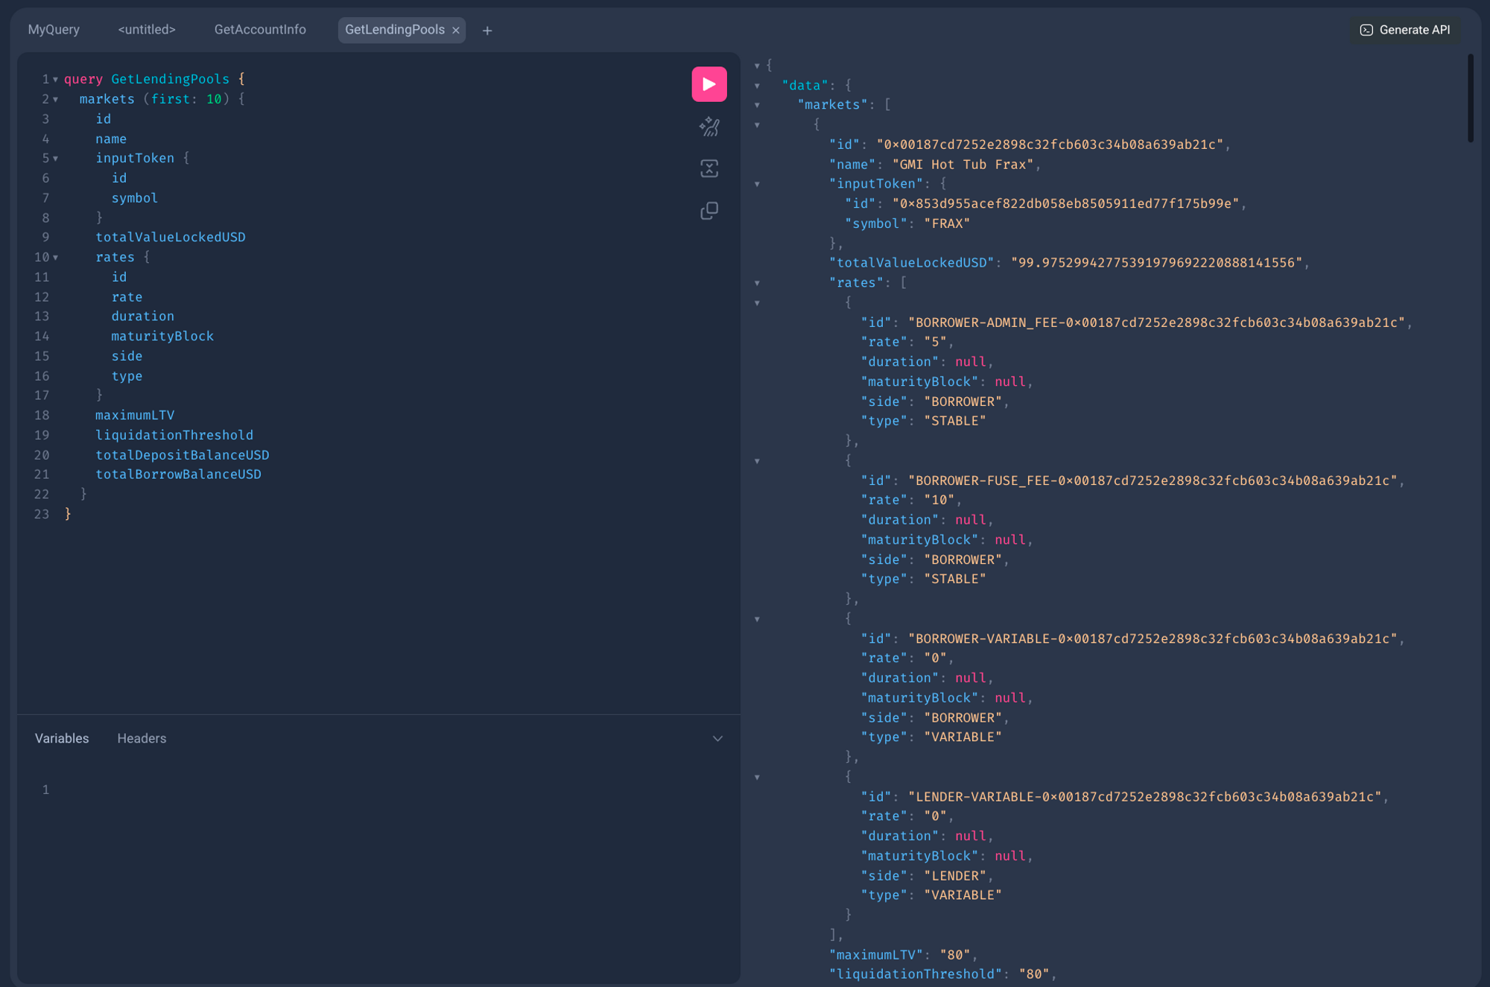Screen dimensions: 1490x987
Task: Close the GetLendingPools tab
Action: point(456,31)
